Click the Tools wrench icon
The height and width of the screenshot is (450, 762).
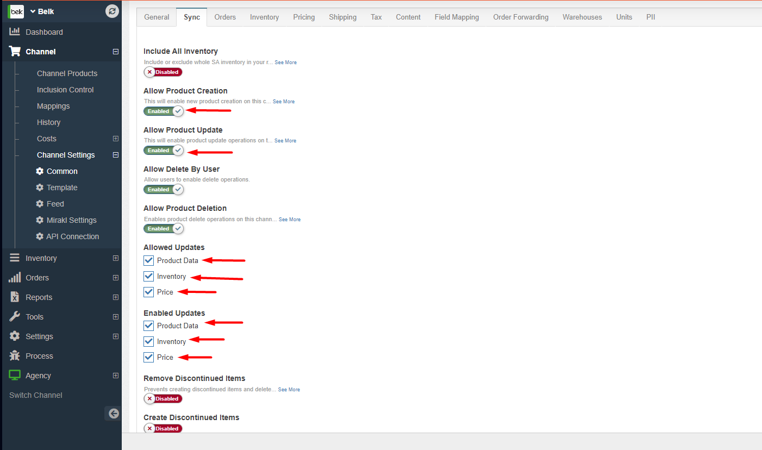[15, 317]
